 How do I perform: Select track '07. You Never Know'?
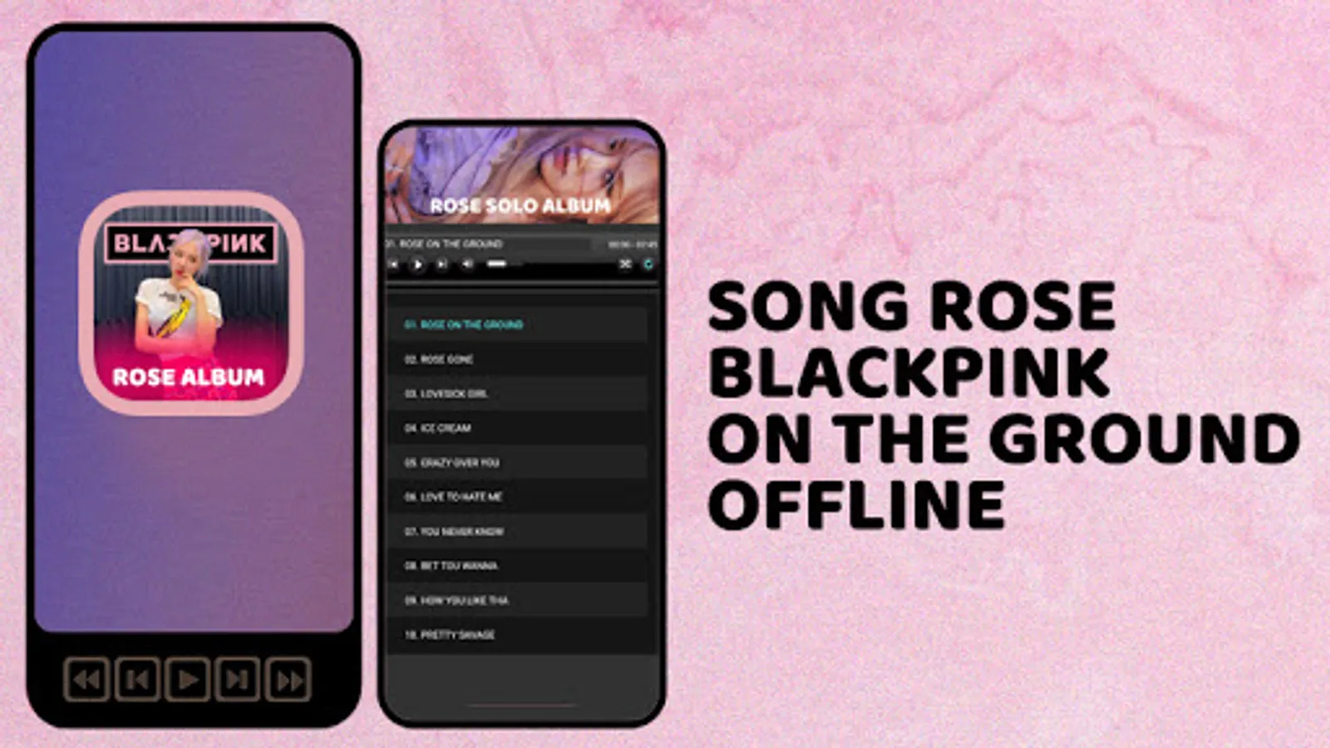518,531
